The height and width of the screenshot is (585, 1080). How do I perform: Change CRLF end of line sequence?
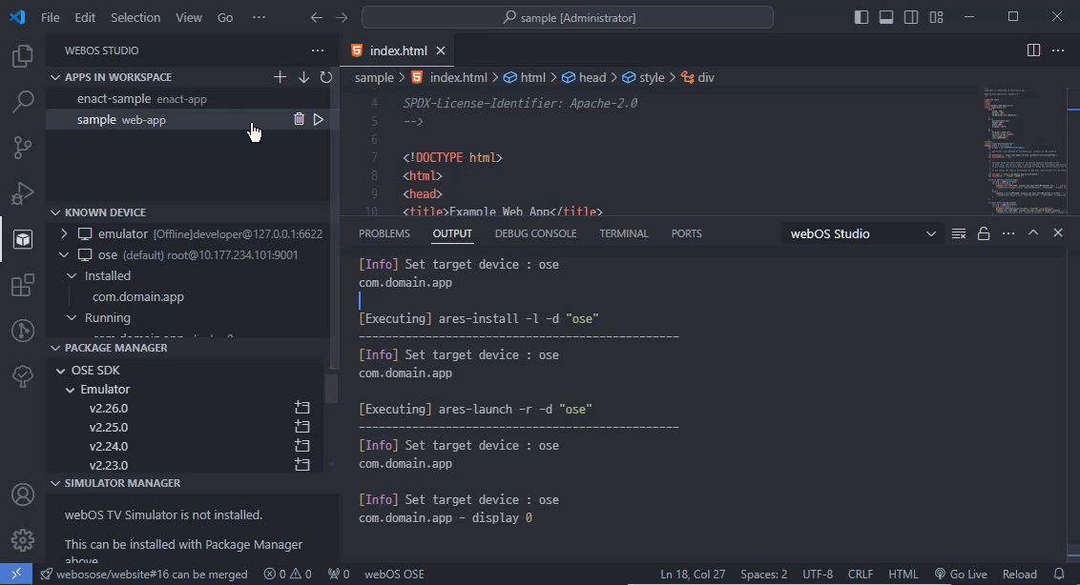[861, 574]
